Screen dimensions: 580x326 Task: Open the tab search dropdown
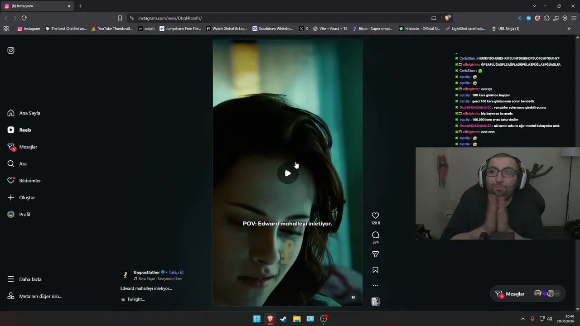pos(534,6)
